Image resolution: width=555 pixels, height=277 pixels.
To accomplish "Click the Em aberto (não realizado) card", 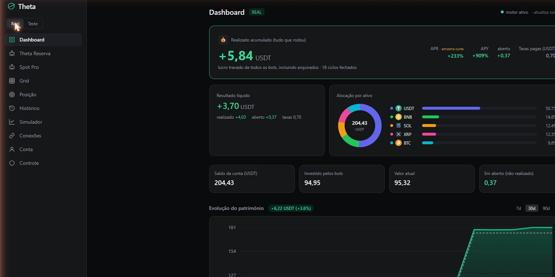I will [x=517, y=179].
